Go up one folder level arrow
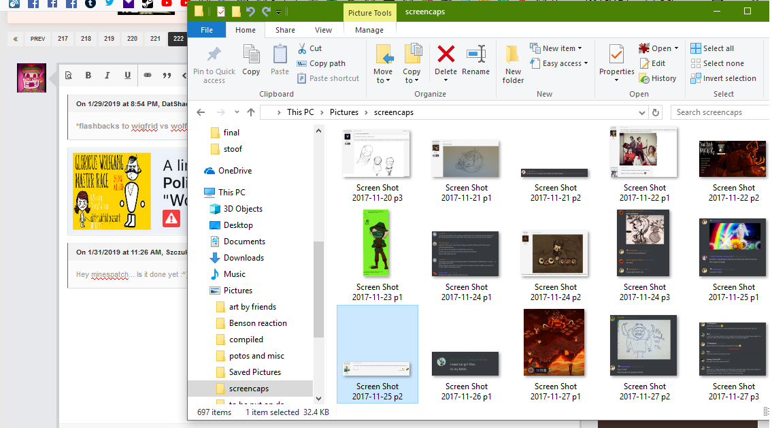 pyautogui.click(x=251, y=112)
